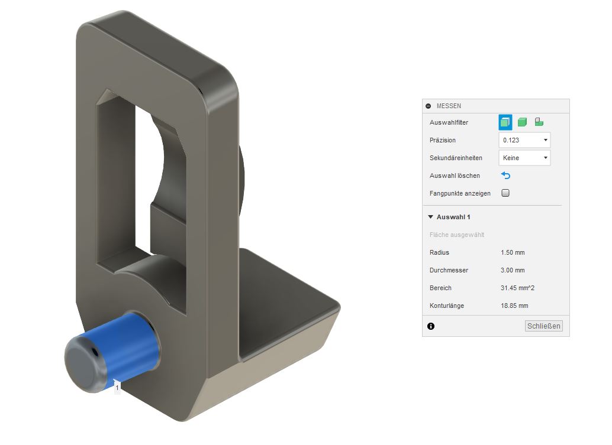Click the selection marker labeled 1

pos(117,388)
